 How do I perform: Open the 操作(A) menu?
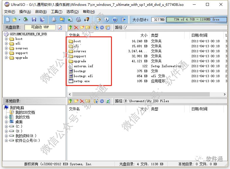click(x=25, y=12)
